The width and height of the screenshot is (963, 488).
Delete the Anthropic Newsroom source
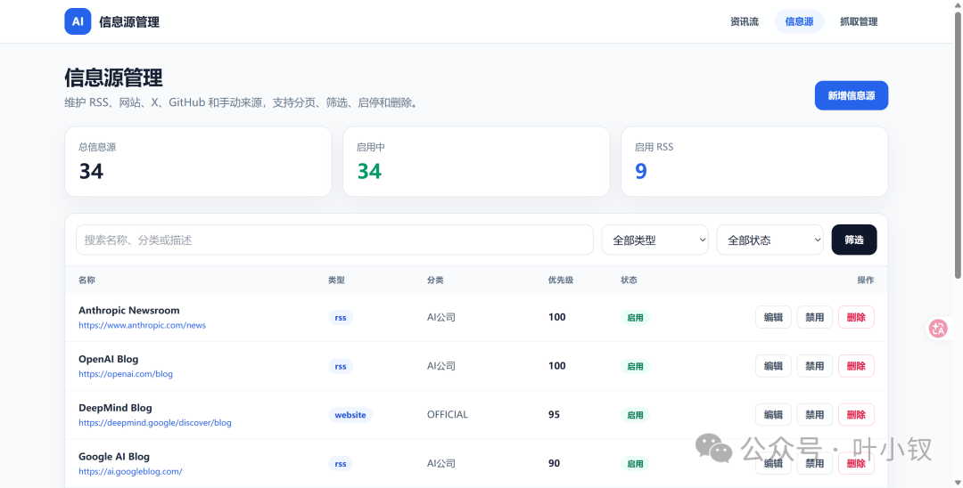click(x=856, y=317)
